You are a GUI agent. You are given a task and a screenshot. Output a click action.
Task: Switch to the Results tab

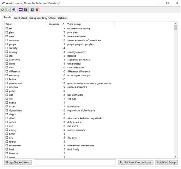(x=8, y=18)
